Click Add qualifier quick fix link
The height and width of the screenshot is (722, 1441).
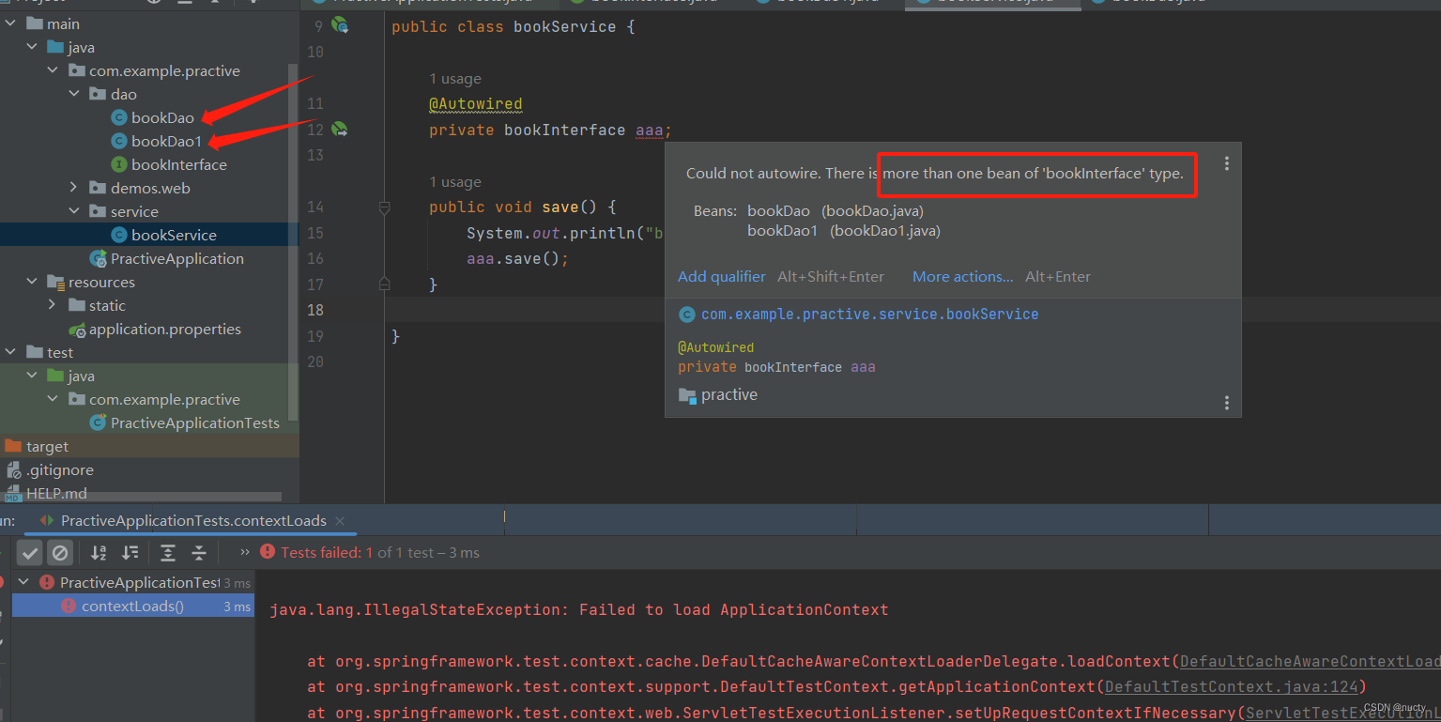point(722,276)
